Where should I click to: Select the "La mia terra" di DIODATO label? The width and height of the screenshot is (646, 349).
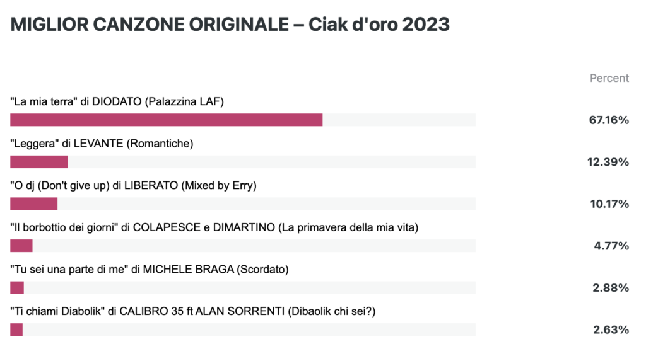tap(117, 101)
